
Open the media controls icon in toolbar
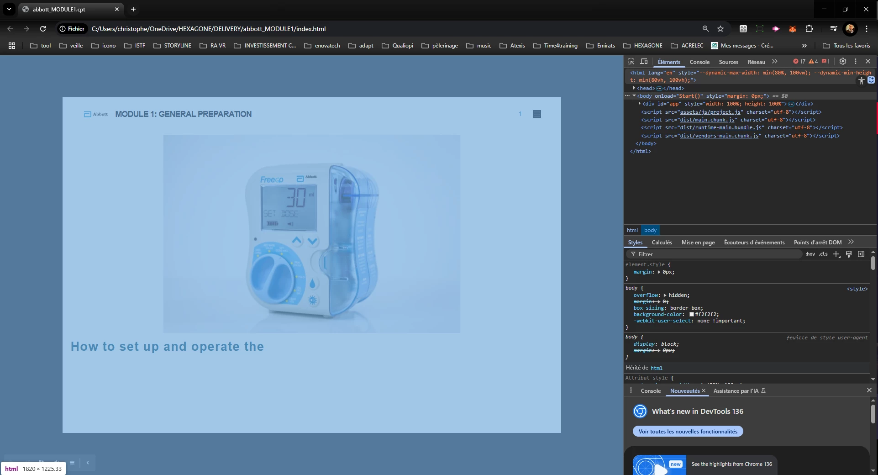tap(833, 29)
